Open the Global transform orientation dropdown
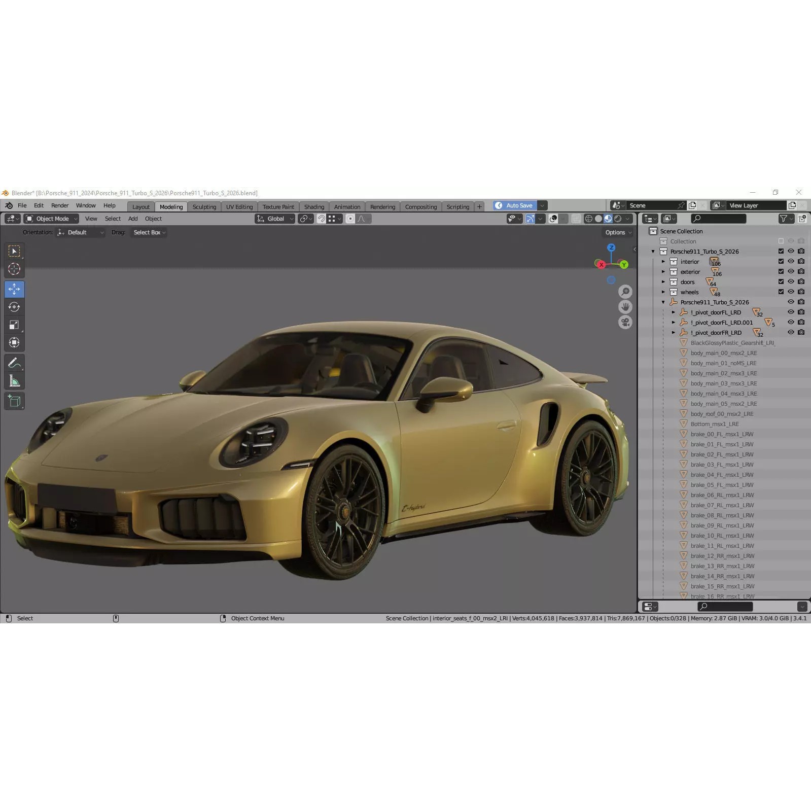The image size is (811, 811). (274, 219)
